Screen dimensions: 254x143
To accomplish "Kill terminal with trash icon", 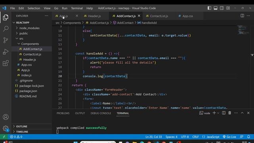I will [x=230, y=113].
